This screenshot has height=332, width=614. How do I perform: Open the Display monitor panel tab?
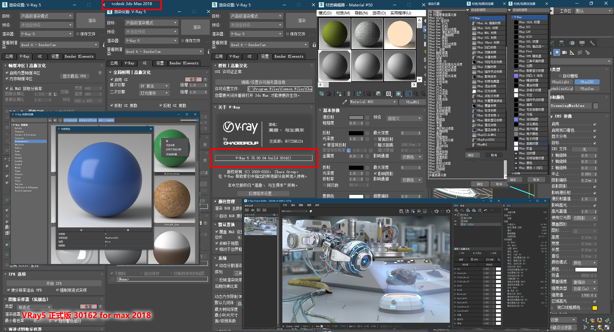(x=582, y=43)
